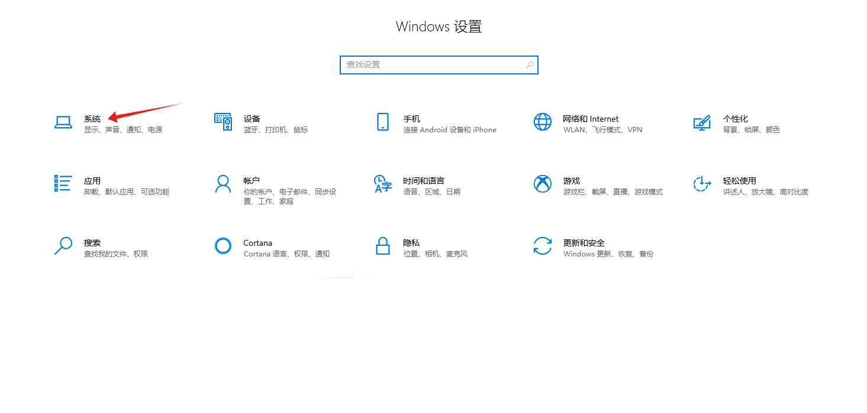The width and height of the screenshot is (867, 413).
Task: Open the Gaming Xbox icon
Action: pos(542,184)
